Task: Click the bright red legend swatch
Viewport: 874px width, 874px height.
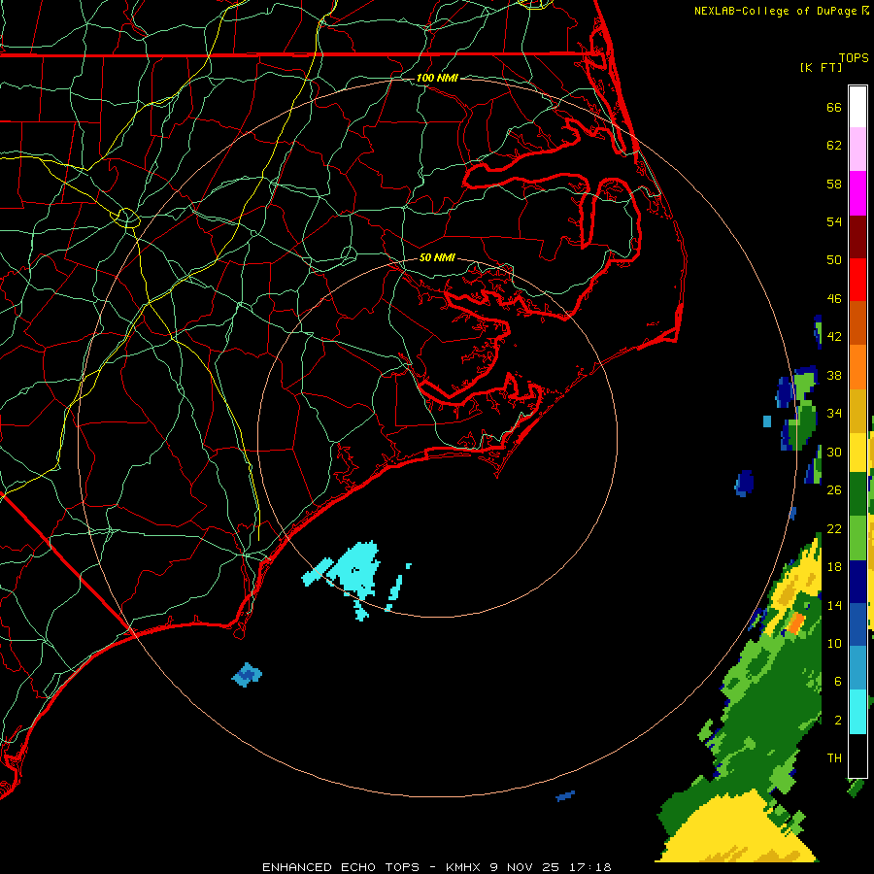Action: pyautogui.click(x=857, y=280)
